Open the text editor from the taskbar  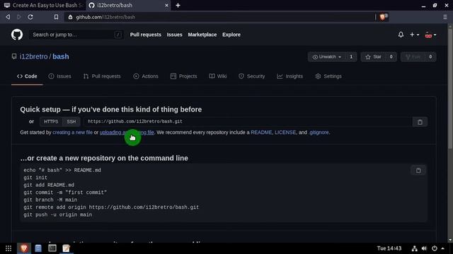pos(66,248)
